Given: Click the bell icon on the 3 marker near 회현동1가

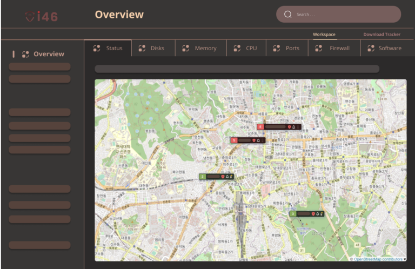Looking at the screenshot, I should [318, 214].
